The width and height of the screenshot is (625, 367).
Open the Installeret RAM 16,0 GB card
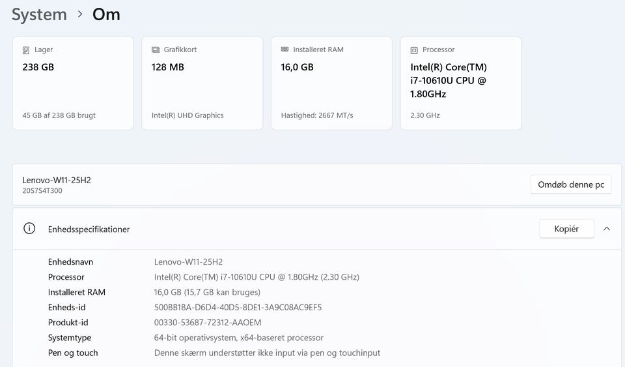click(x=331, y=83)
